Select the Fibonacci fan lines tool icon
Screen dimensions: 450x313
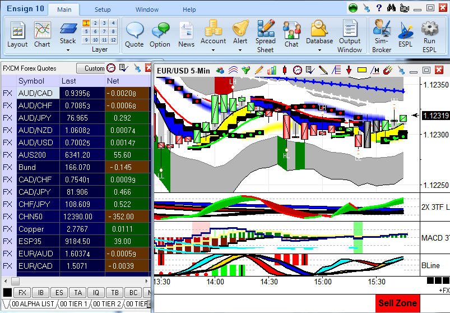point(336,70)
